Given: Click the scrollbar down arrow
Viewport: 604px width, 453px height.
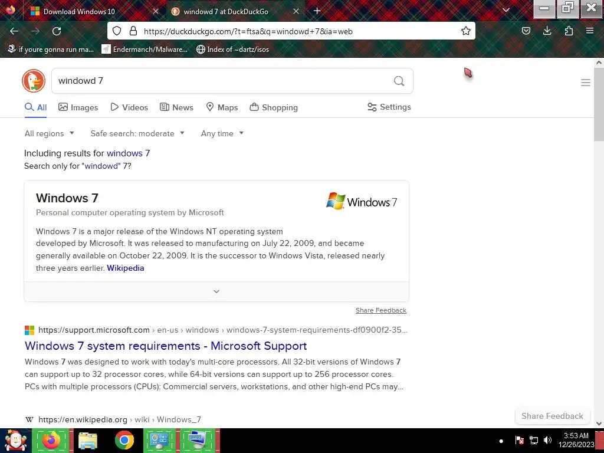Looking at the screenshot, I should coord(599,424).
